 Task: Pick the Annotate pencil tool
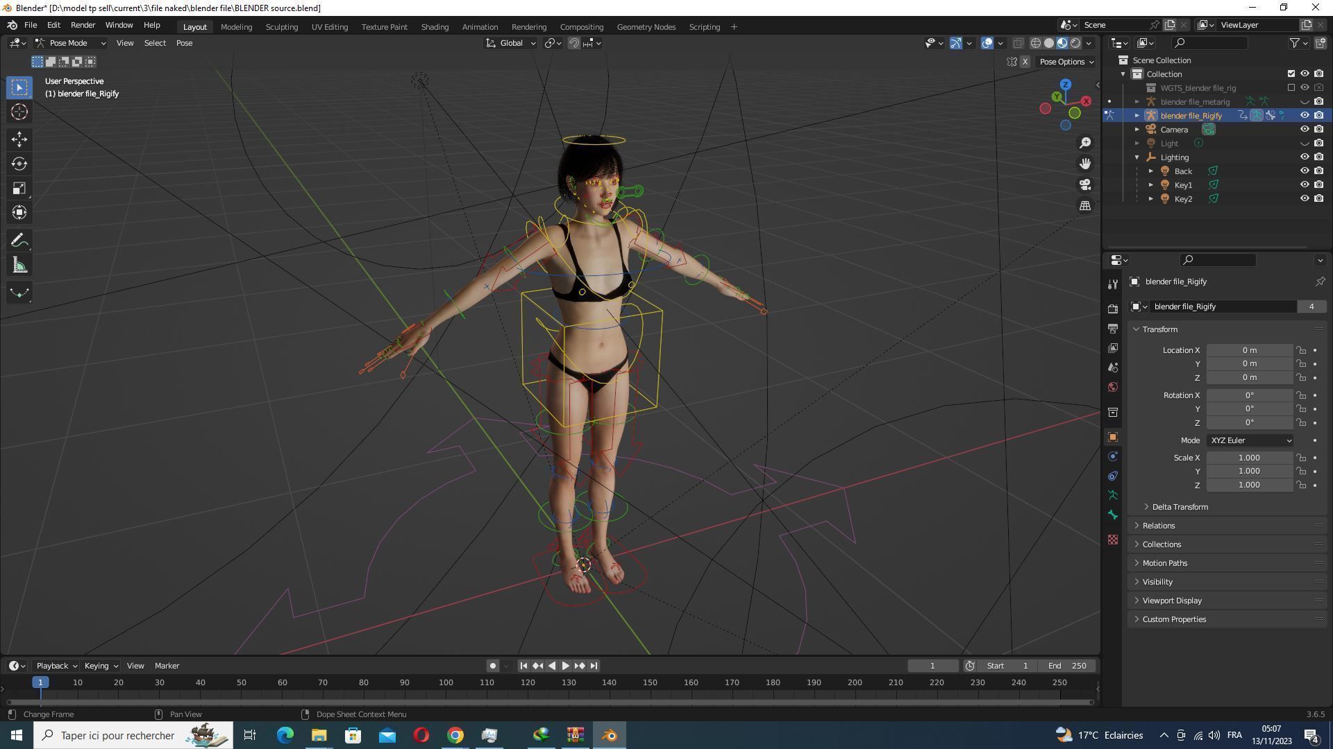[x=19, y=241]
